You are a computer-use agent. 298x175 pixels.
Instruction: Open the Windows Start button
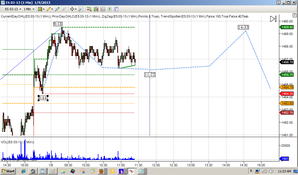(x=8, y=171)
